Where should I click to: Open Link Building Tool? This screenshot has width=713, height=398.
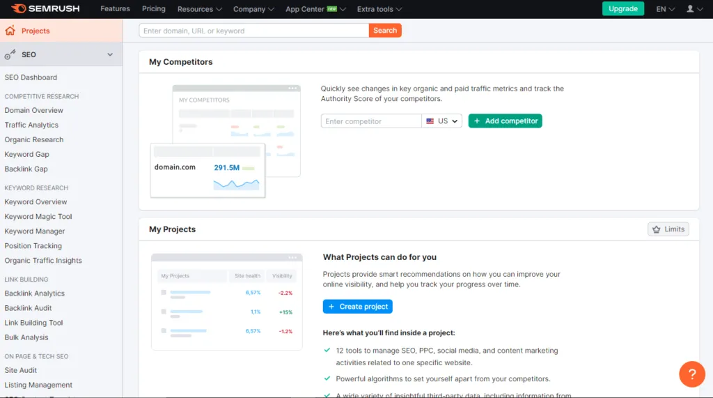click(x=33, y=323)
